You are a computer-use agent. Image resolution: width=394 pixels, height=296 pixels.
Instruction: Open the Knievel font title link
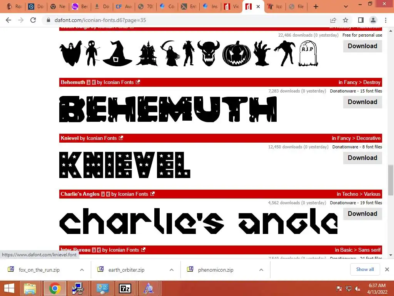[70, 138]
